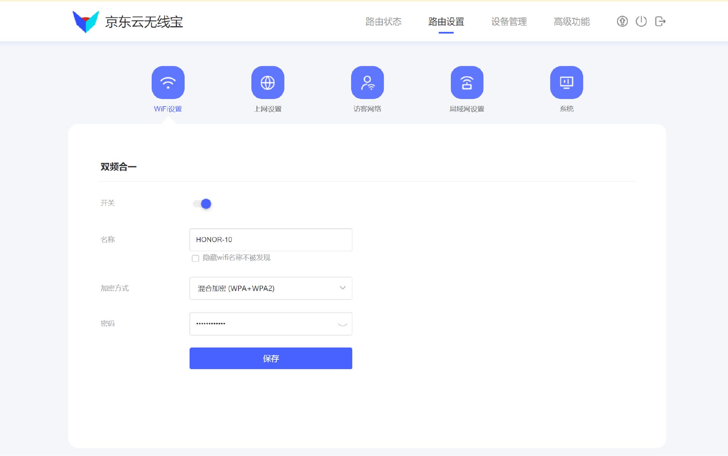Click the 名称 field containing HONOR-10

point(271,240)
